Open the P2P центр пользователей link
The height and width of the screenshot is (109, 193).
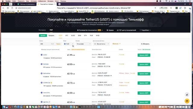[126, 30]
